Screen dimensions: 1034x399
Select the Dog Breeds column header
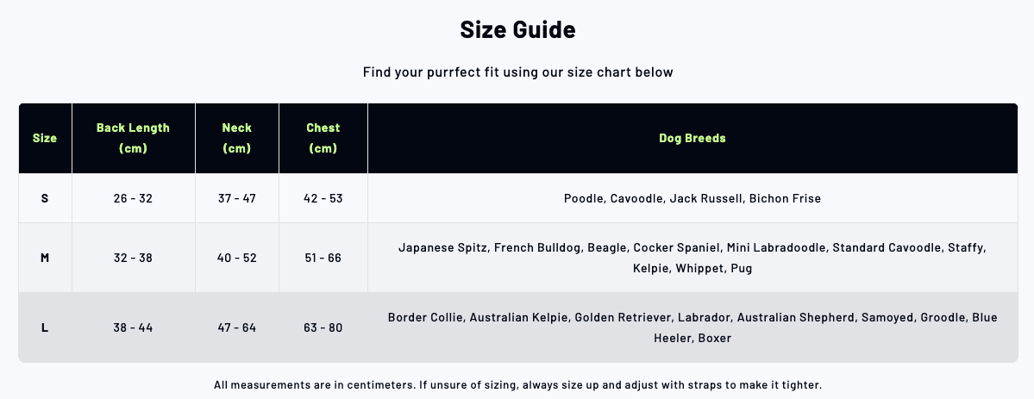(x=692, y=138)
